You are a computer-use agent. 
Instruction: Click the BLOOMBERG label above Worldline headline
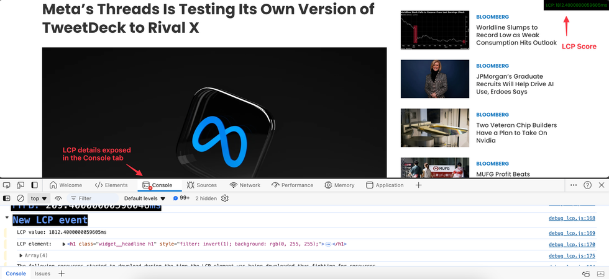pyautogui.click(x=492, y=17)
